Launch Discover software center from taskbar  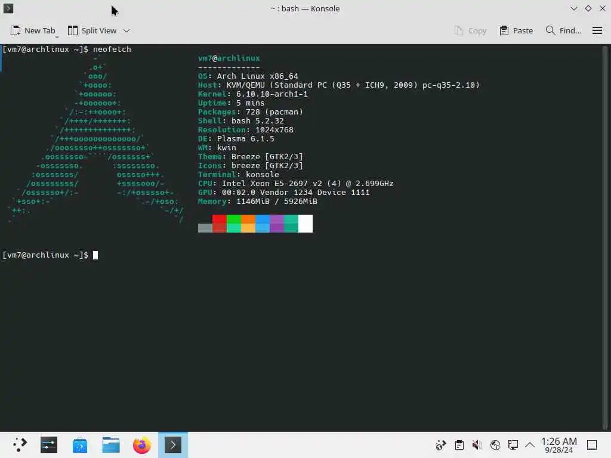tap(80, 445)
